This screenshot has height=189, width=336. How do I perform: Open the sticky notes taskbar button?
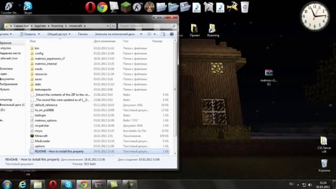pos(114,184)
